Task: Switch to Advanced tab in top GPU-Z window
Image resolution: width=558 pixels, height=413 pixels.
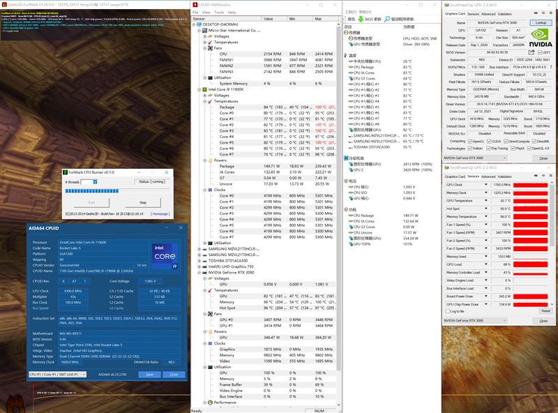Action: (488, 14)
